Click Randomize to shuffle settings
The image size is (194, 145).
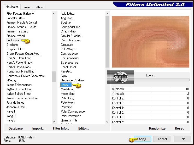coord(157,128)
